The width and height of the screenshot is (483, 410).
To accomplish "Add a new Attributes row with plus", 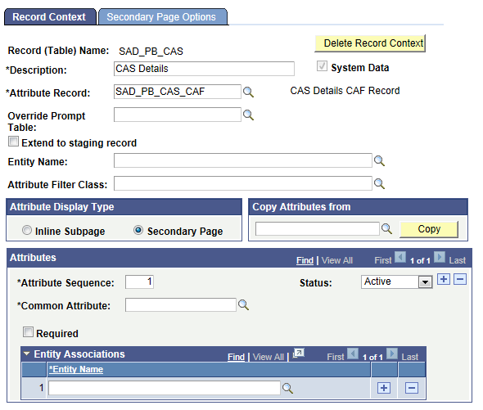I will pos(444,279).
